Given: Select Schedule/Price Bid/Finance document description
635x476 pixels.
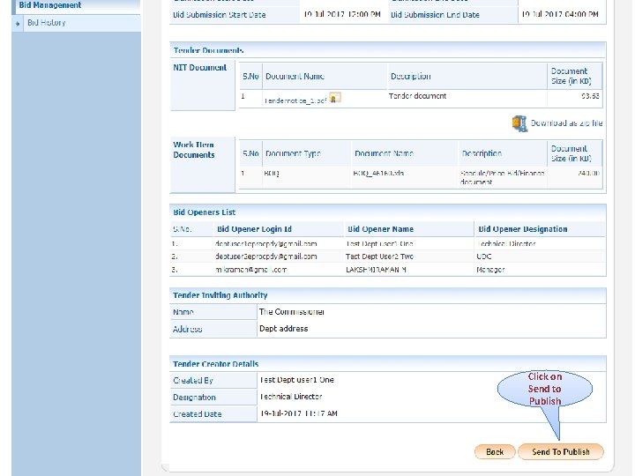Looking at the screenshot, I should pyautogui.click(x=502, y=177).
